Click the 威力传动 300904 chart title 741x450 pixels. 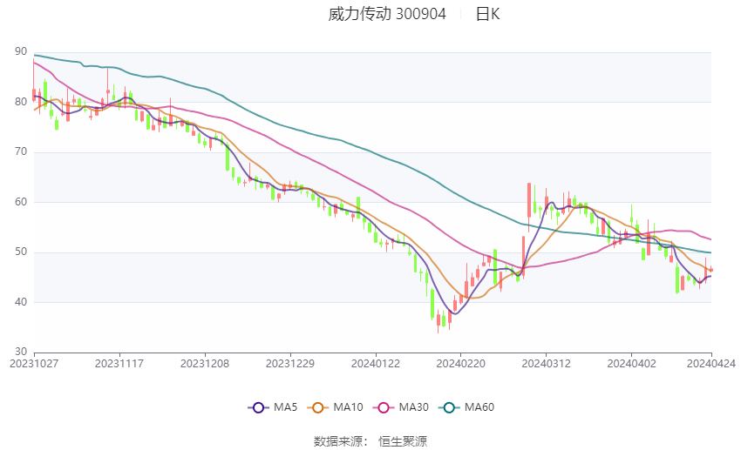(387, 14)
